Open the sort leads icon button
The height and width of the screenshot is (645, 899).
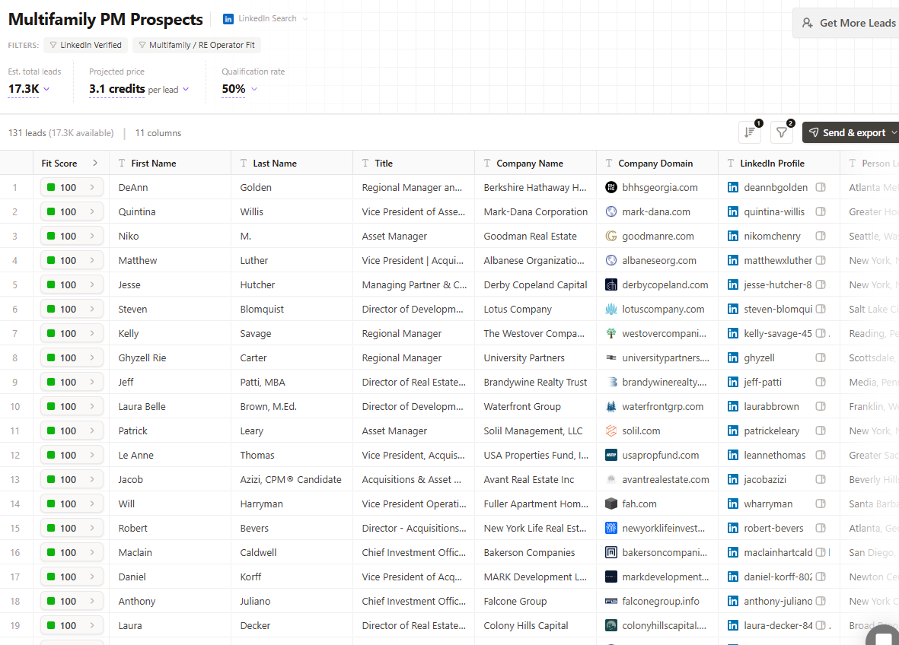749,132
